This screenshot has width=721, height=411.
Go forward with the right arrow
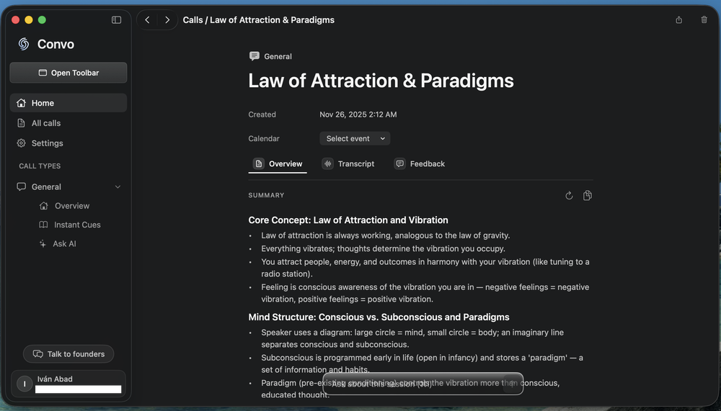click(167, 19)
